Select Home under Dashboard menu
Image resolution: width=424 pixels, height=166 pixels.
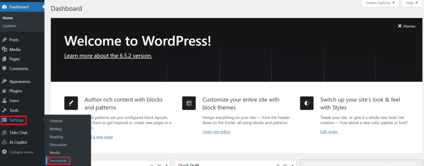pyautogui.click(x=8, y=18)
